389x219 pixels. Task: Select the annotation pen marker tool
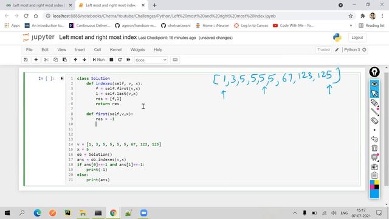point(374,103)
